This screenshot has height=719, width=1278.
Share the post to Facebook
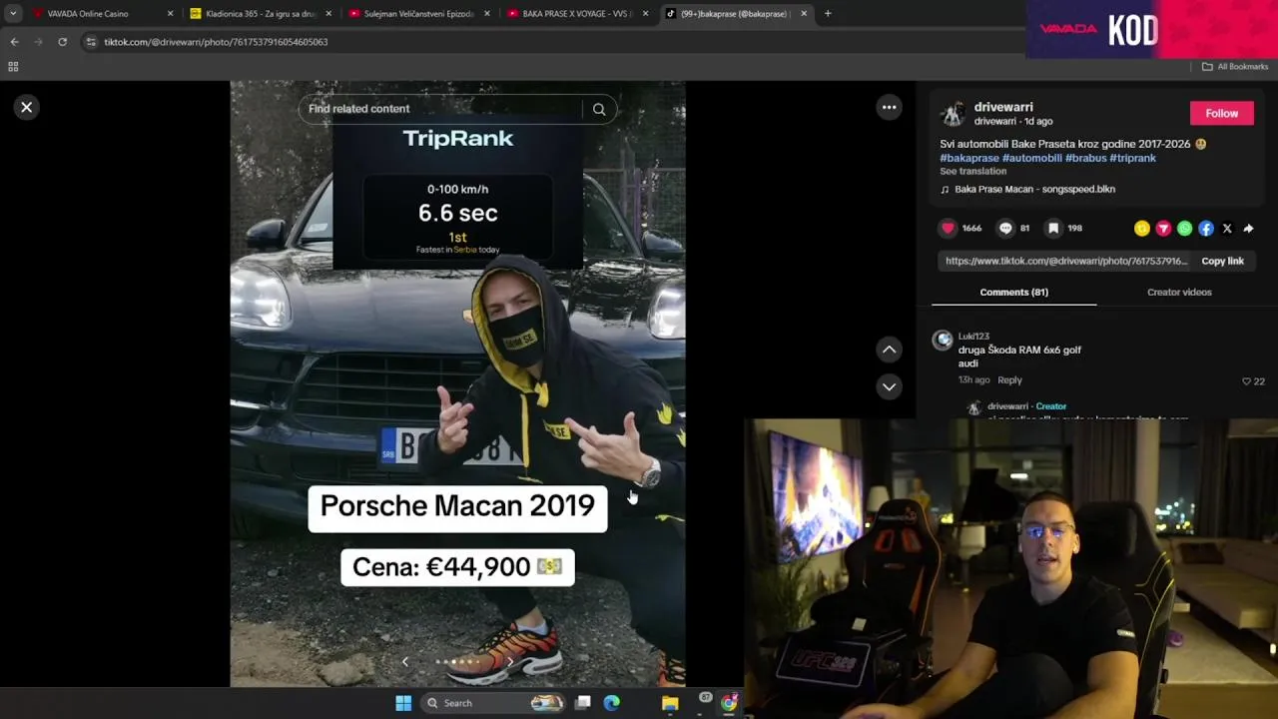(1206, 229)
